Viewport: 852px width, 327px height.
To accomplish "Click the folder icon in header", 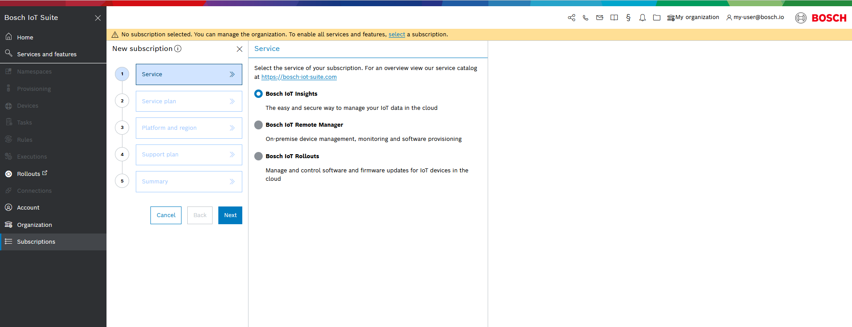I will coord(657,18).
